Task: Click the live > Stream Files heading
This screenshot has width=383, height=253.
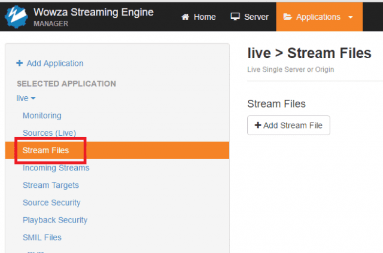Action: 309,53
